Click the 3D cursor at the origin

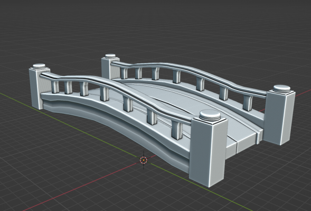click(144, 160)
